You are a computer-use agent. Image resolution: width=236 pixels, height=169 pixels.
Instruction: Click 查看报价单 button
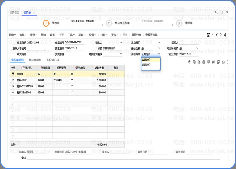pyautogui.click(x=151, y=35)
